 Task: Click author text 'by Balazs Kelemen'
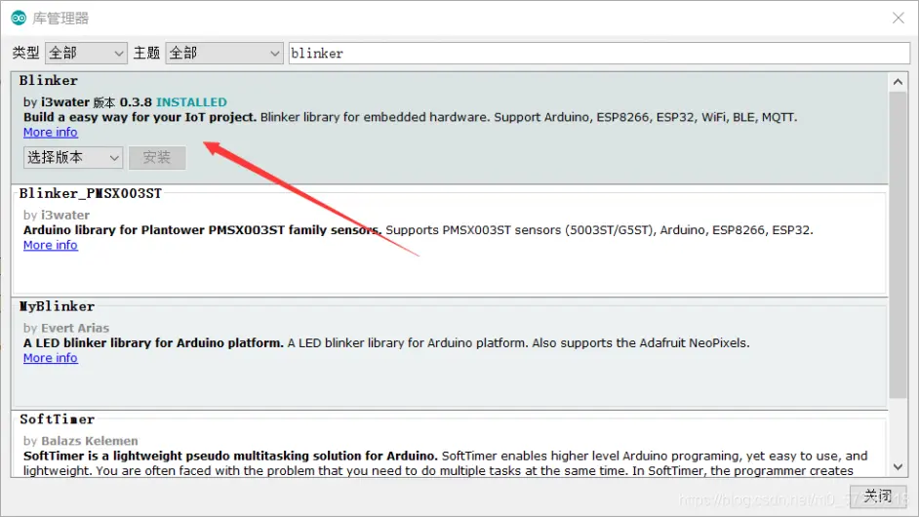pos(81,441)
